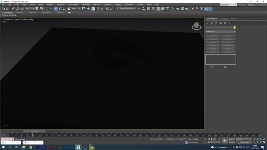Switch to the Create command panel tab
Image resolution: width=267 pixels, height=150 pixels.
207,23
